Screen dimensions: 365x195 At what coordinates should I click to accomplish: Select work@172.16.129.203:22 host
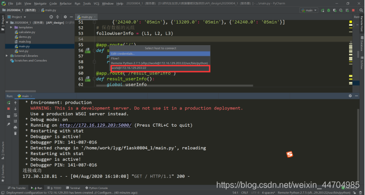click(x=160, y=68)
